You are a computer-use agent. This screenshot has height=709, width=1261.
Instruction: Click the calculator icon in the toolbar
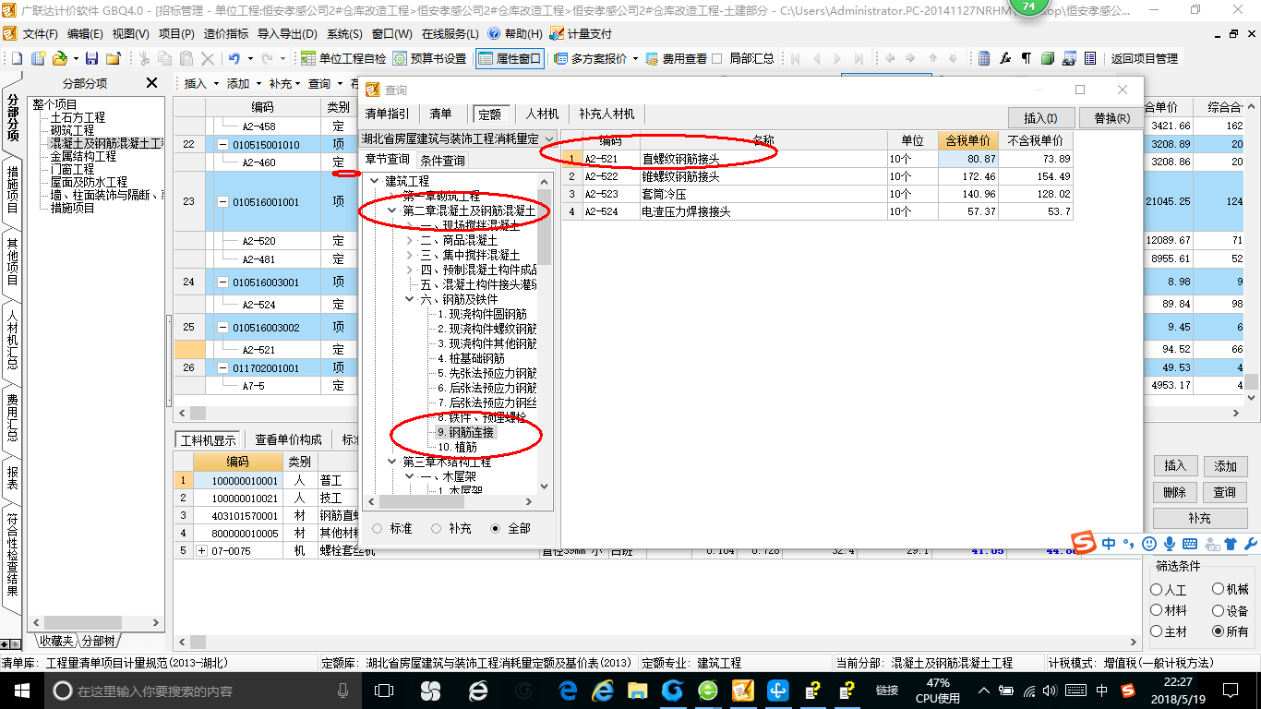984,58
